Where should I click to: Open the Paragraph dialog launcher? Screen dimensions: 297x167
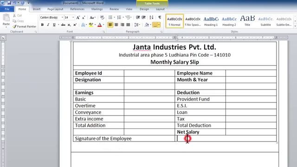(x=161, y=32)
